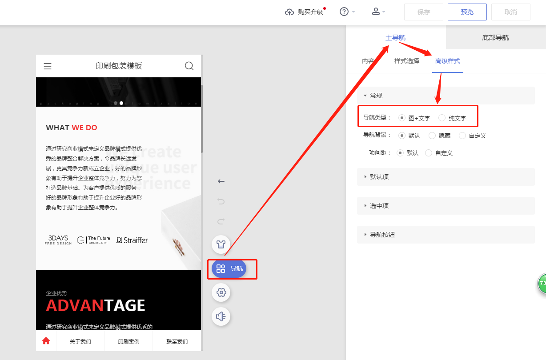Click The Future logo in preview
The image size is (546, 360).
tap(94, 240)
